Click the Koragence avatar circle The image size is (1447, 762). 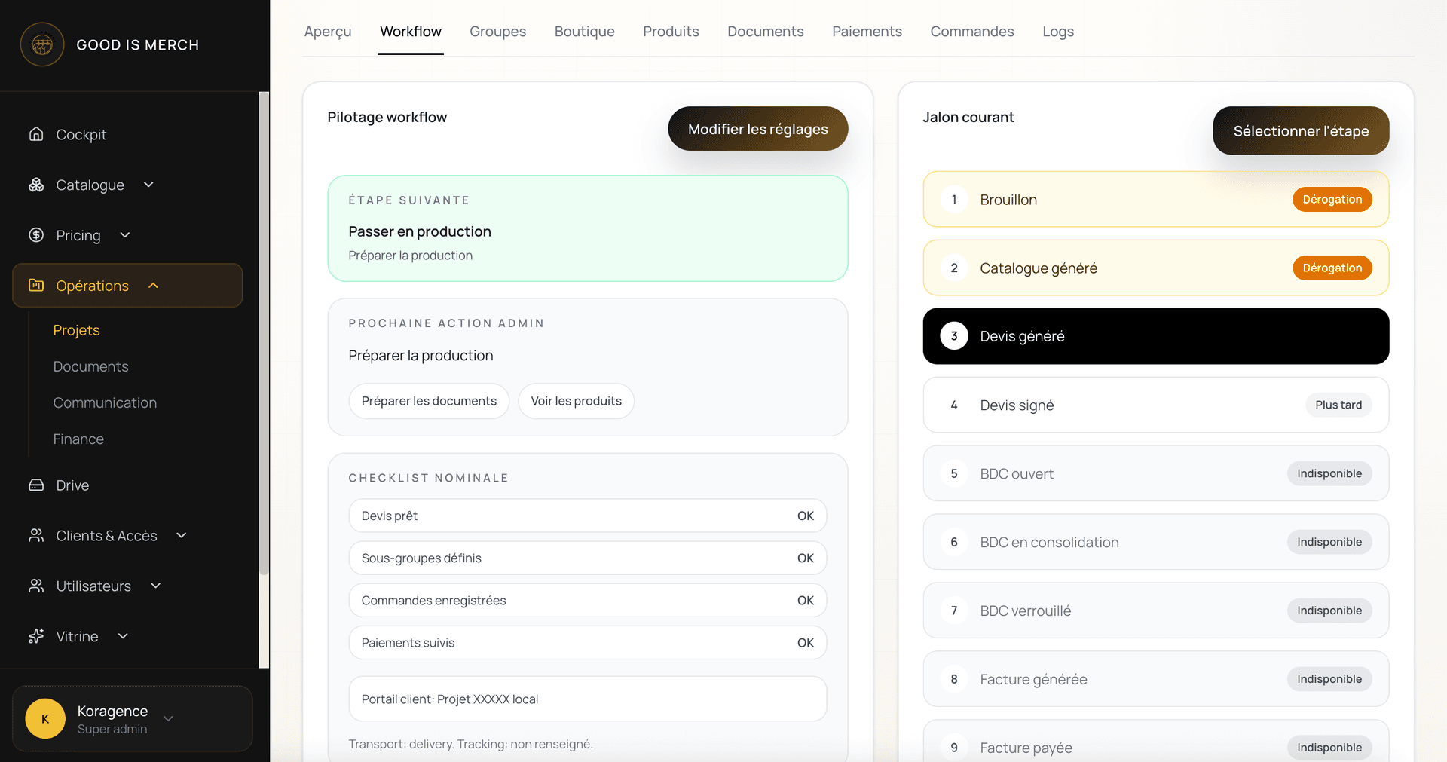click(45, 718)
